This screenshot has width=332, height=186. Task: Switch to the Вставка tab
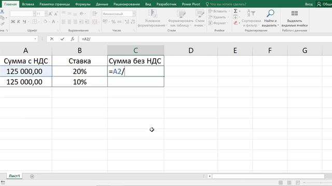coord(28,4)
